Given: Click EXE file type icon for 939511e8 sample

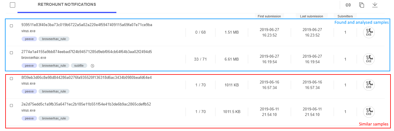Looking at the screenshot, I should coord(369,32).
